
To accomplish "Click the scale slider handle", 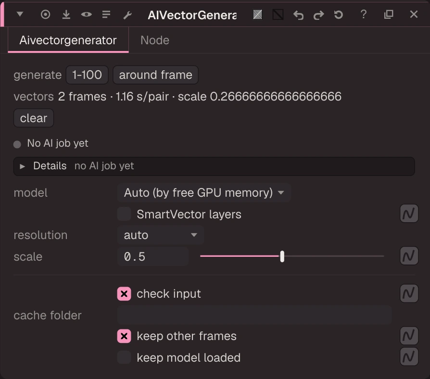I will coord(282,256).
